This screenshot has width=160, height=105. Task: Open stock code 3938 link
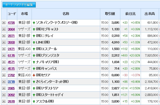tap(11, 42)
